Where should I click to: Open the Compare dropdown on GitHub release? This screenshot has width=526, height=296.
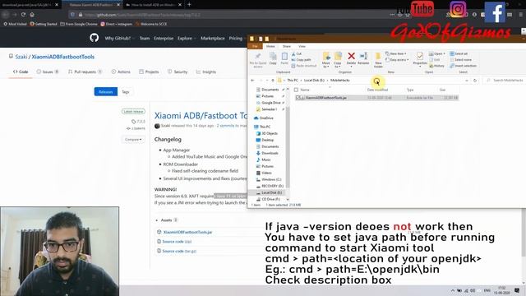pyautogui.click(x=133, y=139)
